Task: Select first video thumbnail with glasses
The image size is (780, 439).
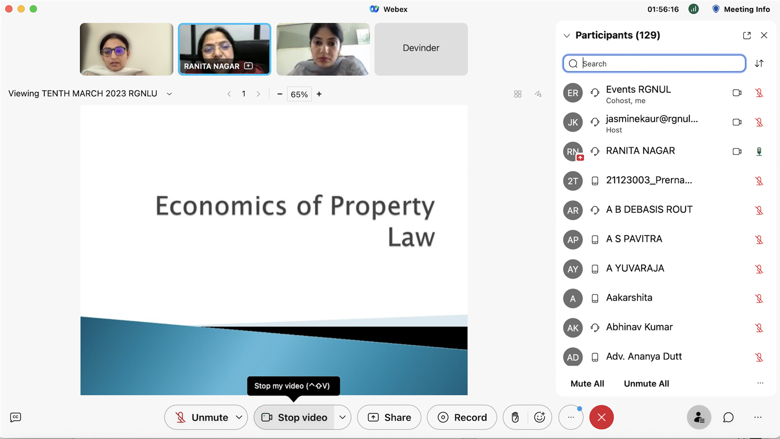Action: pyautogui.click(x=126, y=49)
